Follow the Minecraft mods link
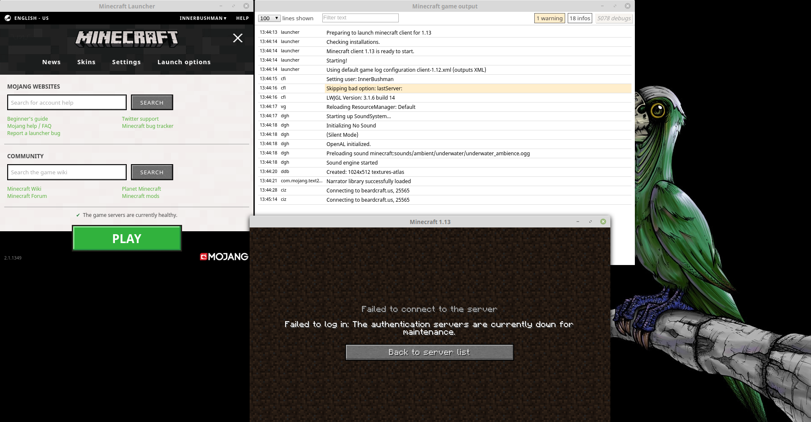This screenshot has width=811, height=422. tap(141, 196)
